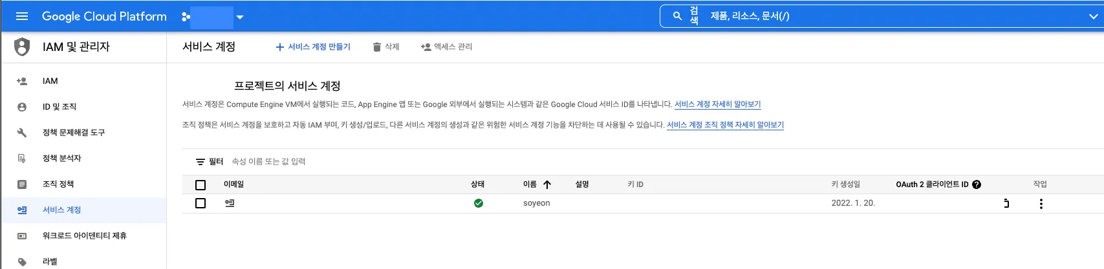The width and height of the screenshot is (1104, 269).
Task: Sort by 이름 column arrow
Action: coord(547,184)
